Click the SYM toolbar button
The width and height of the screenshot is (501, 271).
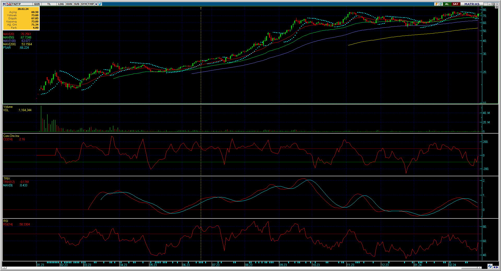click(x=84, y=4)
